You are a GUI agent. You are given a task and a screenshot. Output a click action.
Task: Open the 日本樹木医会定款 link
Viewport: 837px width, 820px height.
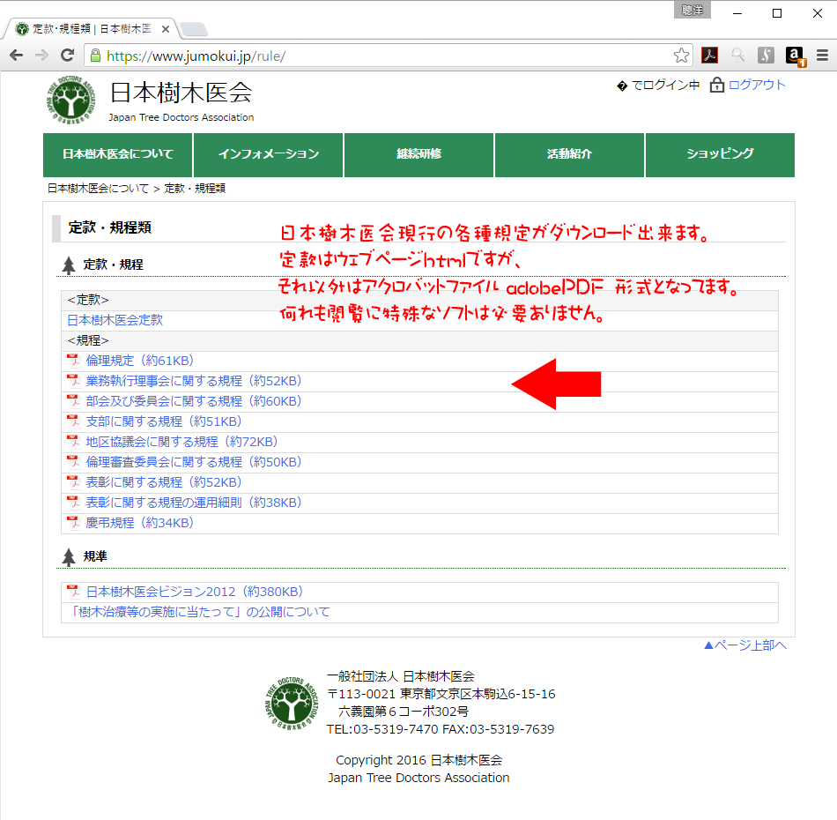115,320
